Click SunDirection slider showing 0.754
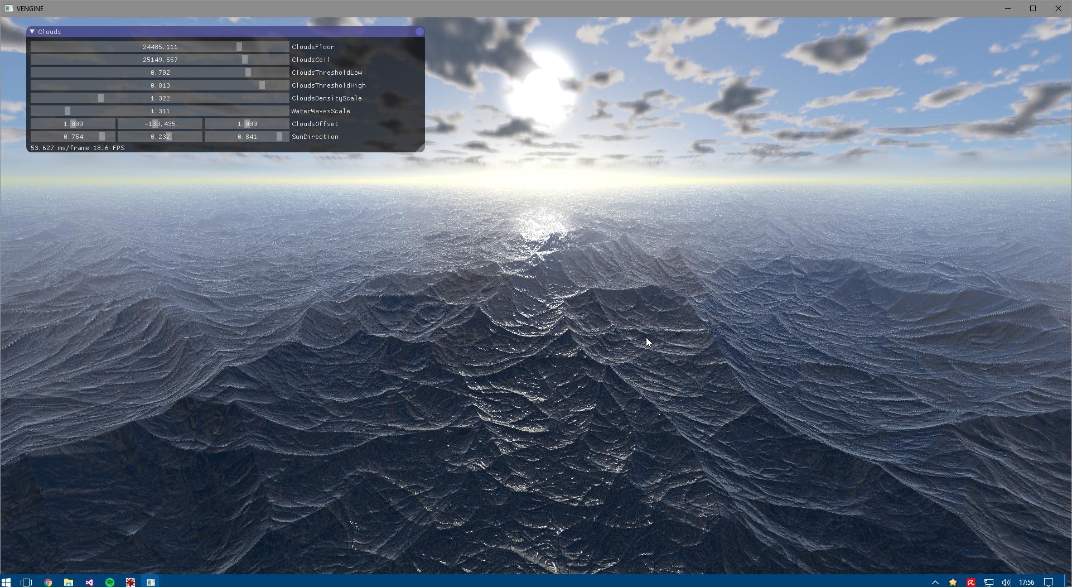 pos(73,137)
